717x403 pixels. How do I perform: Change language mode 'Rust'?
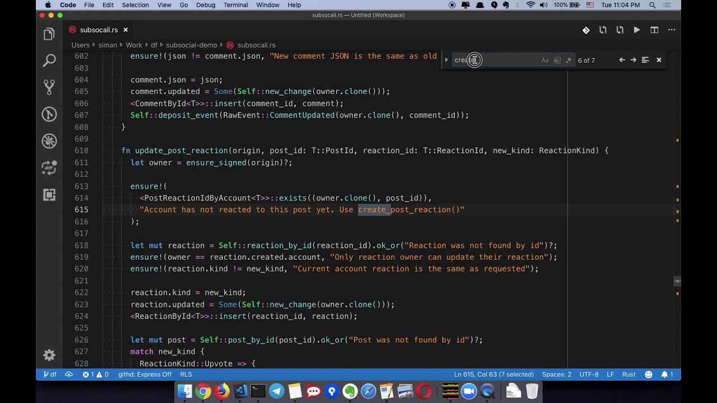(628, 374)
